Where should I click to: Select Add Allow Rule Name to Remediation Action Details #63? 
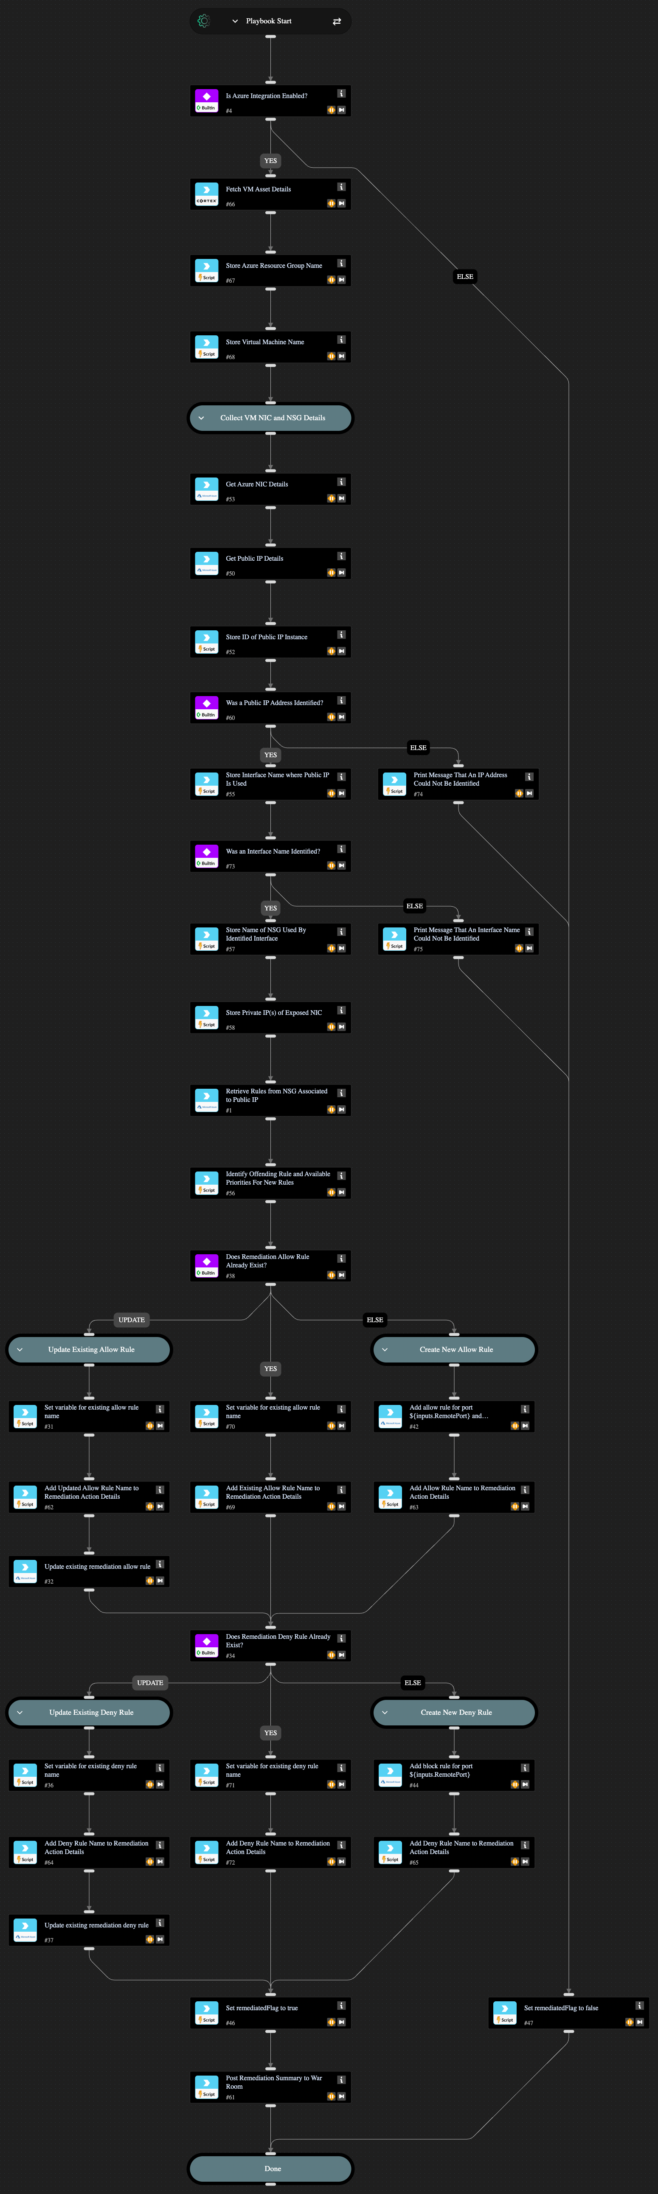pyautogui.click(x=454, y=1497)
